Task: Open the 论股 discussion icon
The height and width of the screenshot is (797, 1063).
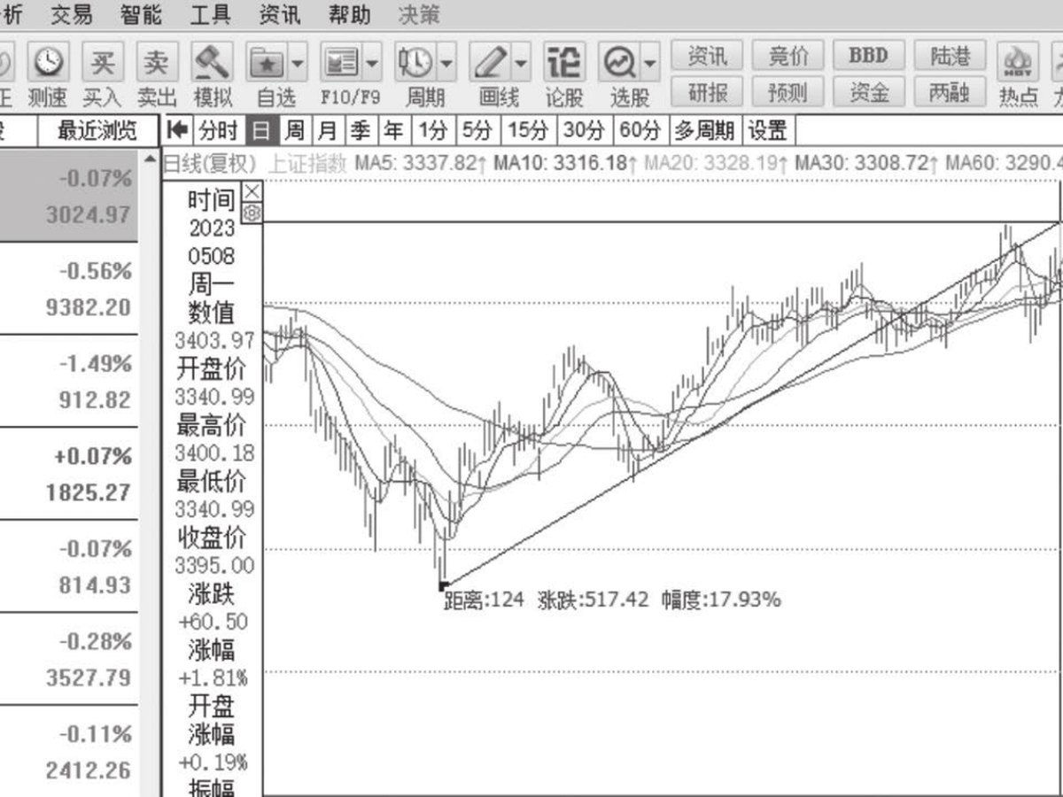Action: [x=564, y=64]
